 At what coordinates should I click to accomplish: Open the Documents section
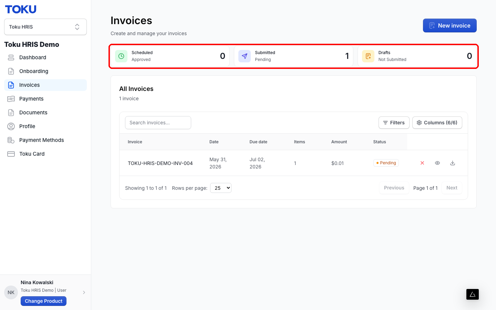[x=45, y=113]
